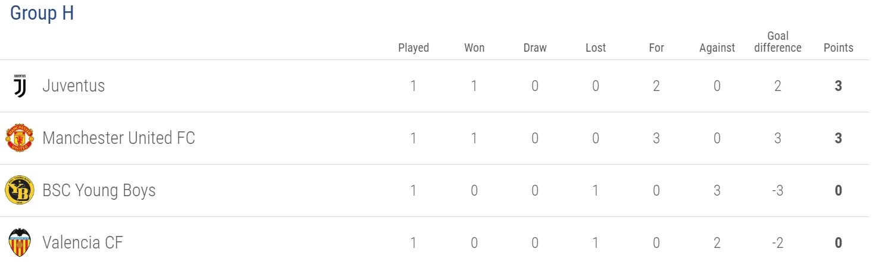Sort by the Lost column header

point(596,48)
